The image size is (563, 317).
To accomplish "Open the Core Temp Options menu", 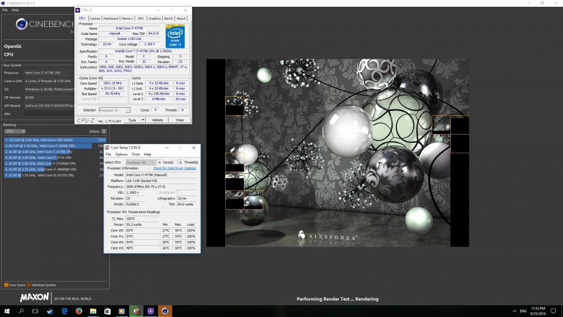I will tap(122, 154).
